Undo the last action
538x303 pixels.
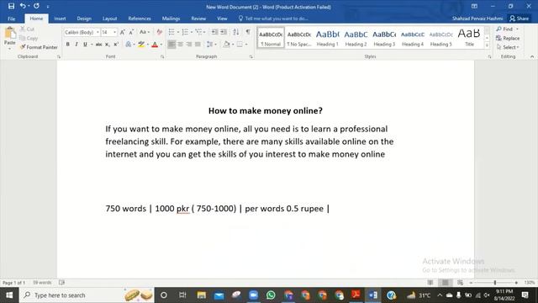[23, 6]
